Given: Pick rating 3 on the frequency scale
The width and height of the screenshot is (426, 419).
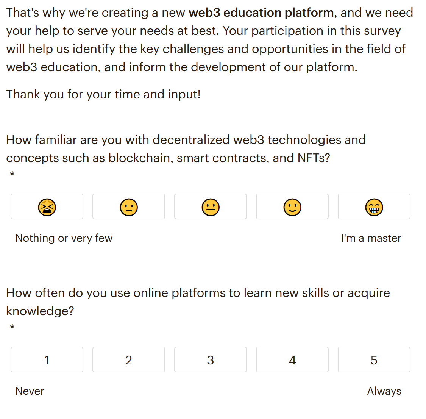Looking at the screenshot, I should pos(211,360).
